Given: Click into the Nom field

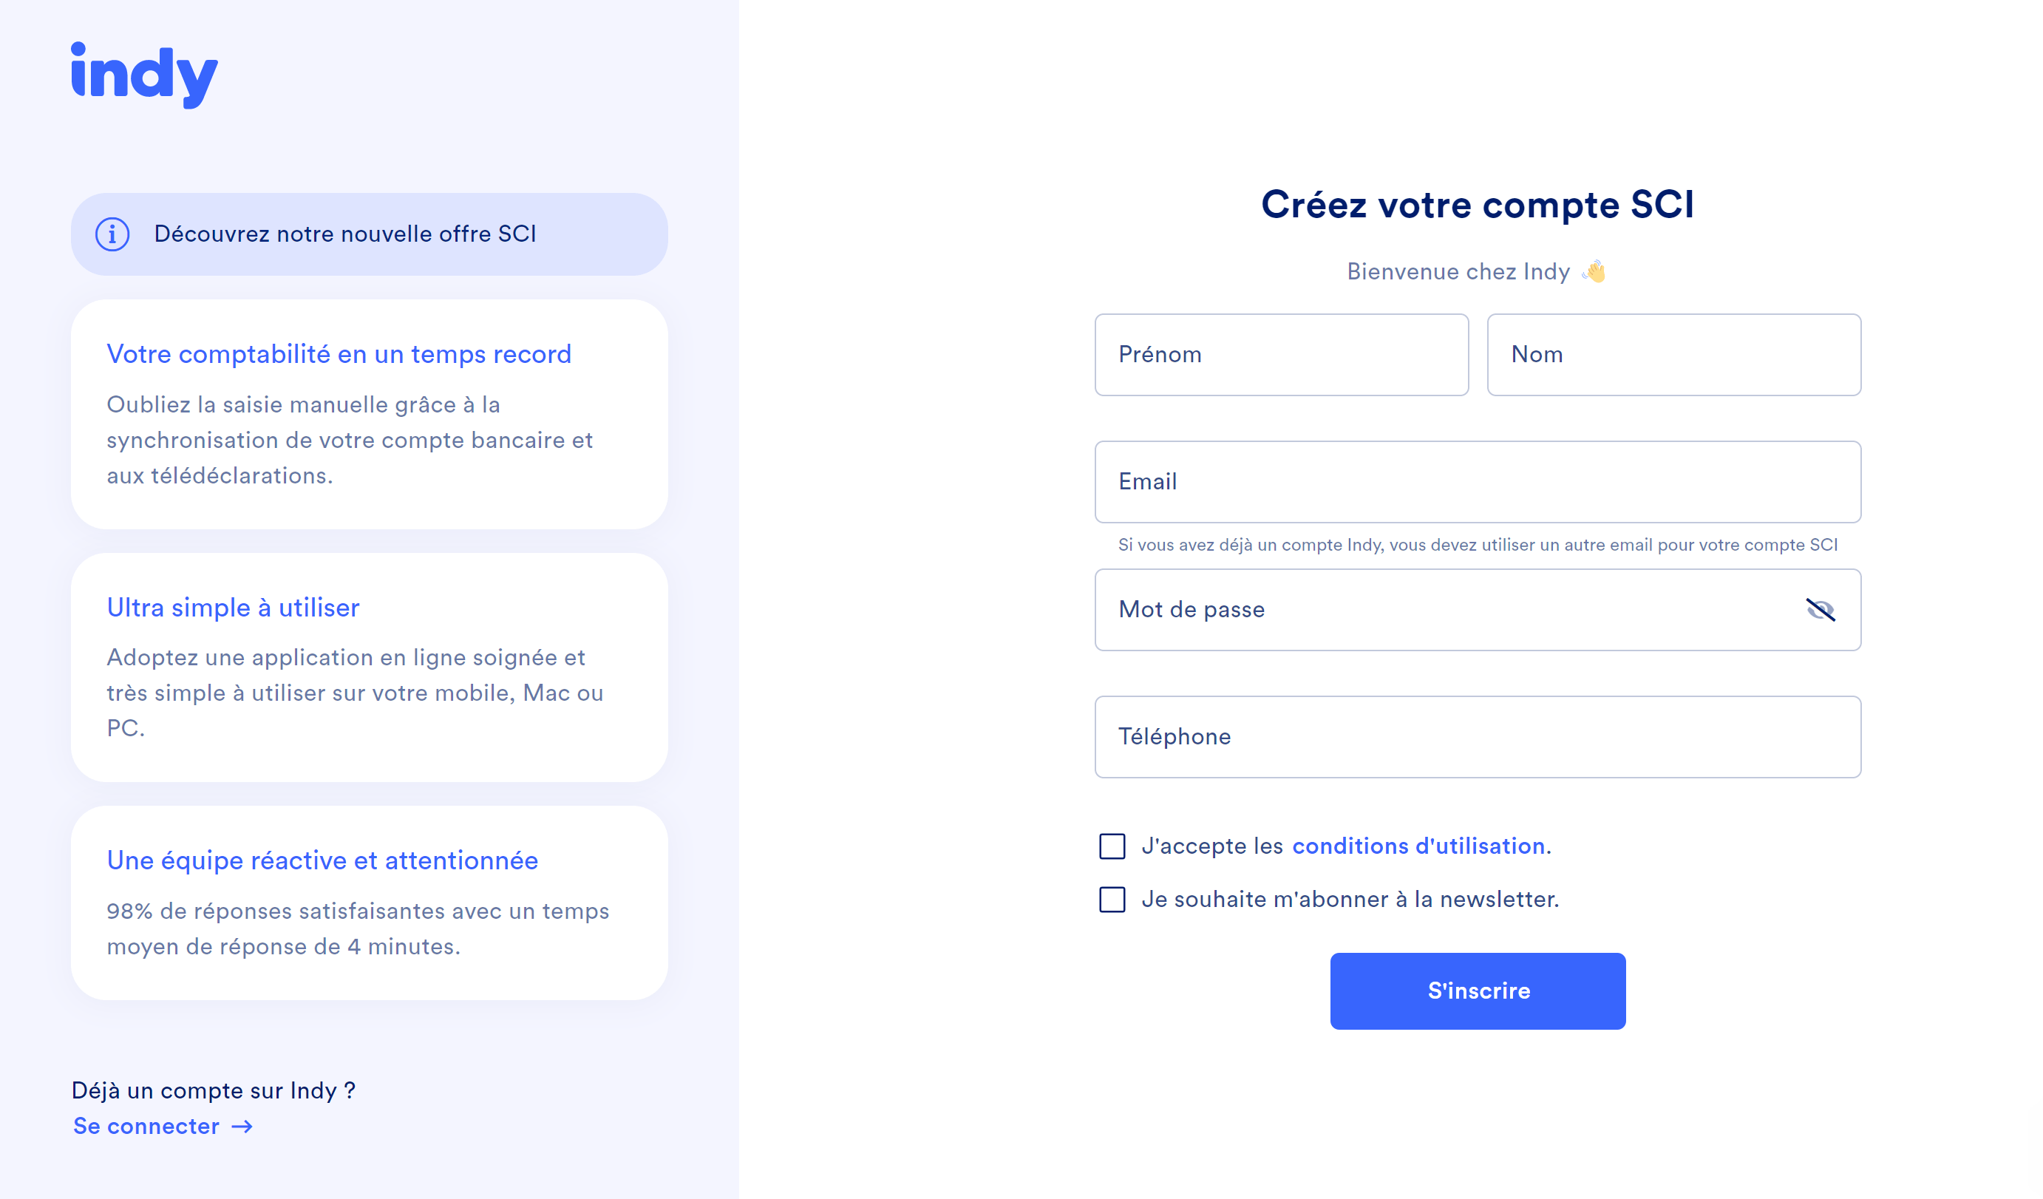Looking at the screenshot, I should point(1673,355).
